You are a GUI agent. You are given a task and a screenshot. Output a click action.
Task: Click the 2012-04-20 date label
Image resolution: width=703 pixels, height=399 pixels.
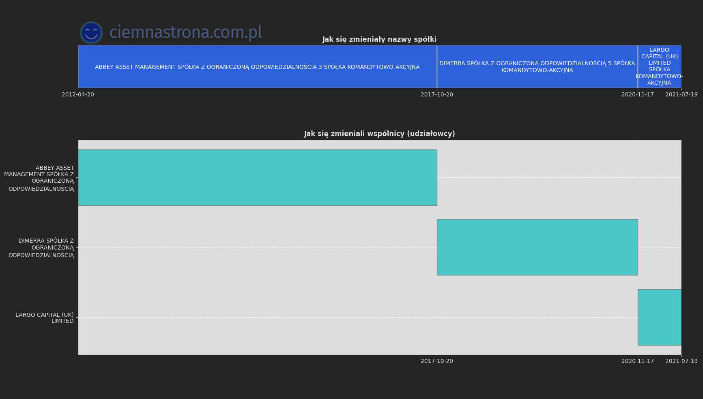pos(78,94)
